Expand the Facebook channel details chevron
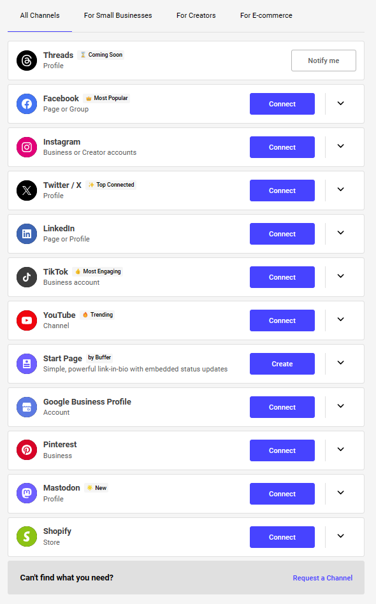Screen dimensions: 376x604 (x=340, y=103)
